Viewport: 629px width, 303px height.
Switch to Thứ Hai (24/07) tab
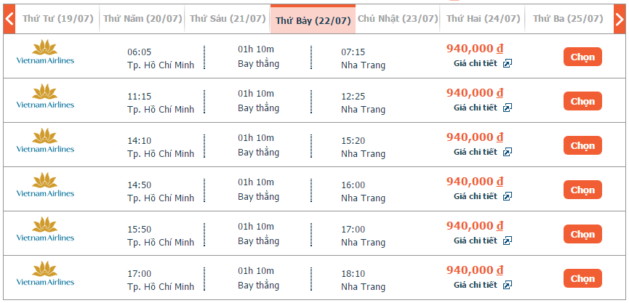point(483,19)
